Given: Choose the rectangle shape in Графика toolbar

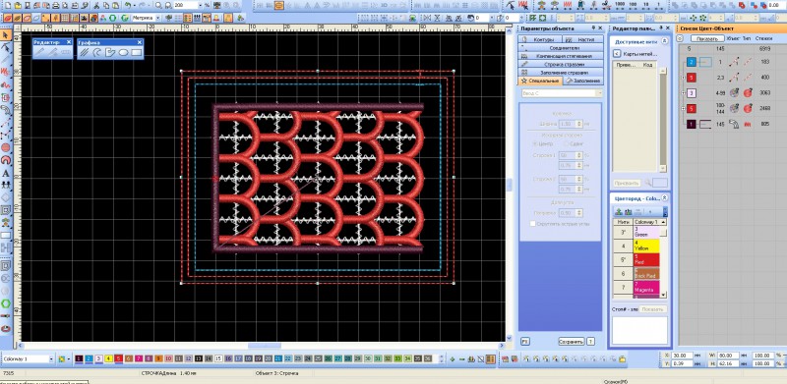Looking at the screenshot, I should tap(137, 52).
